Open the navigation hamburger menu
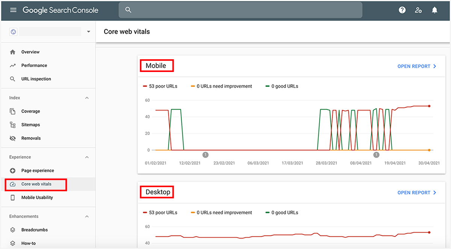Image resolution: width=451 pixels, height=249 pixels. 13,10
